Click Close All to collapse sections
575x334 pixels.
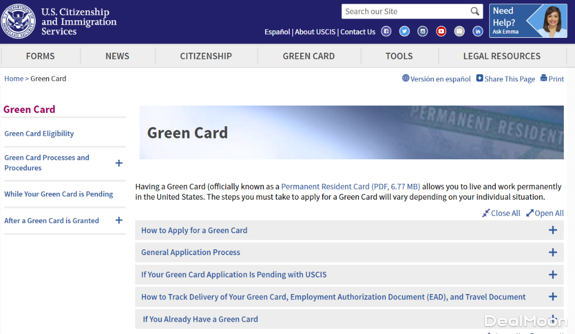(x=501, y=213)
